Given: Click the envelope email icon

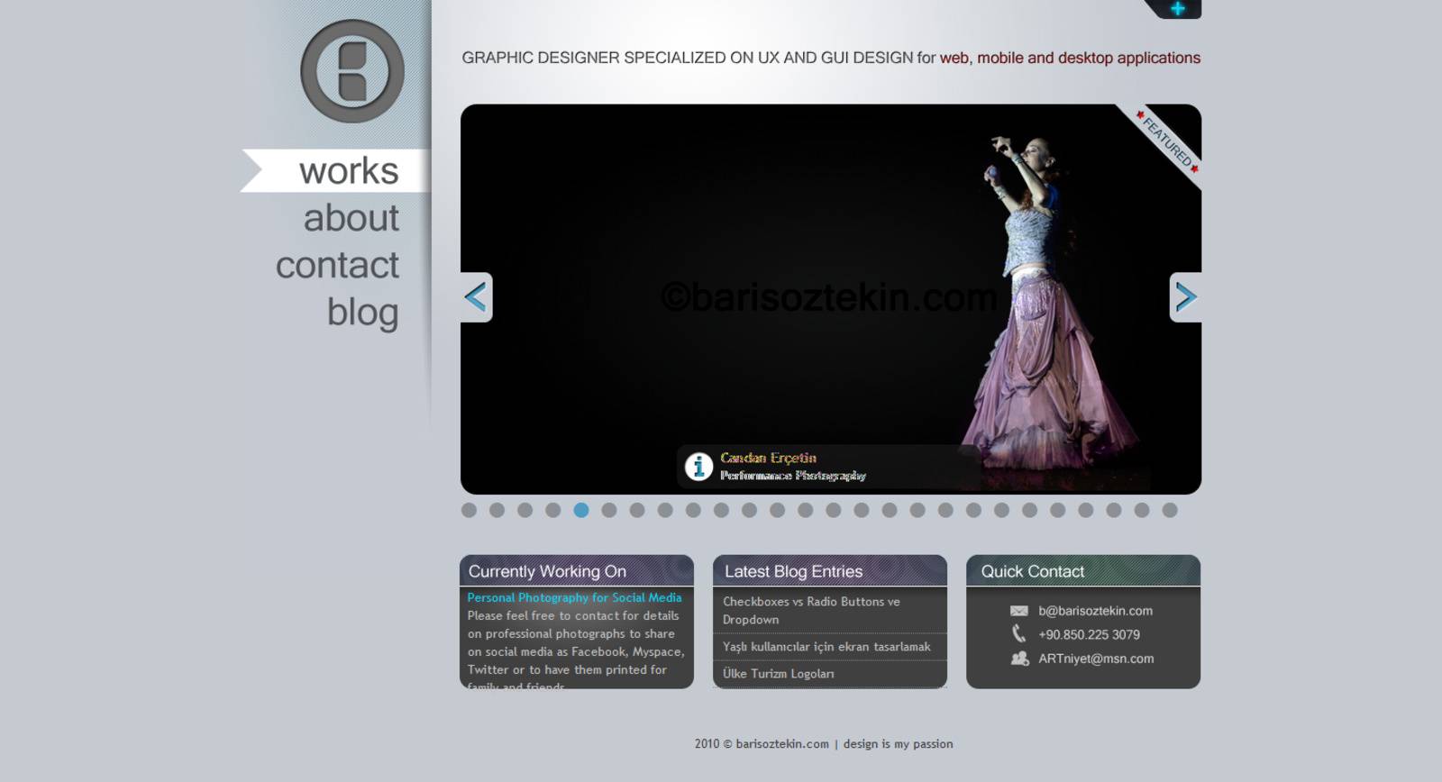Looking at the screenshot, I should [1019, 611].
